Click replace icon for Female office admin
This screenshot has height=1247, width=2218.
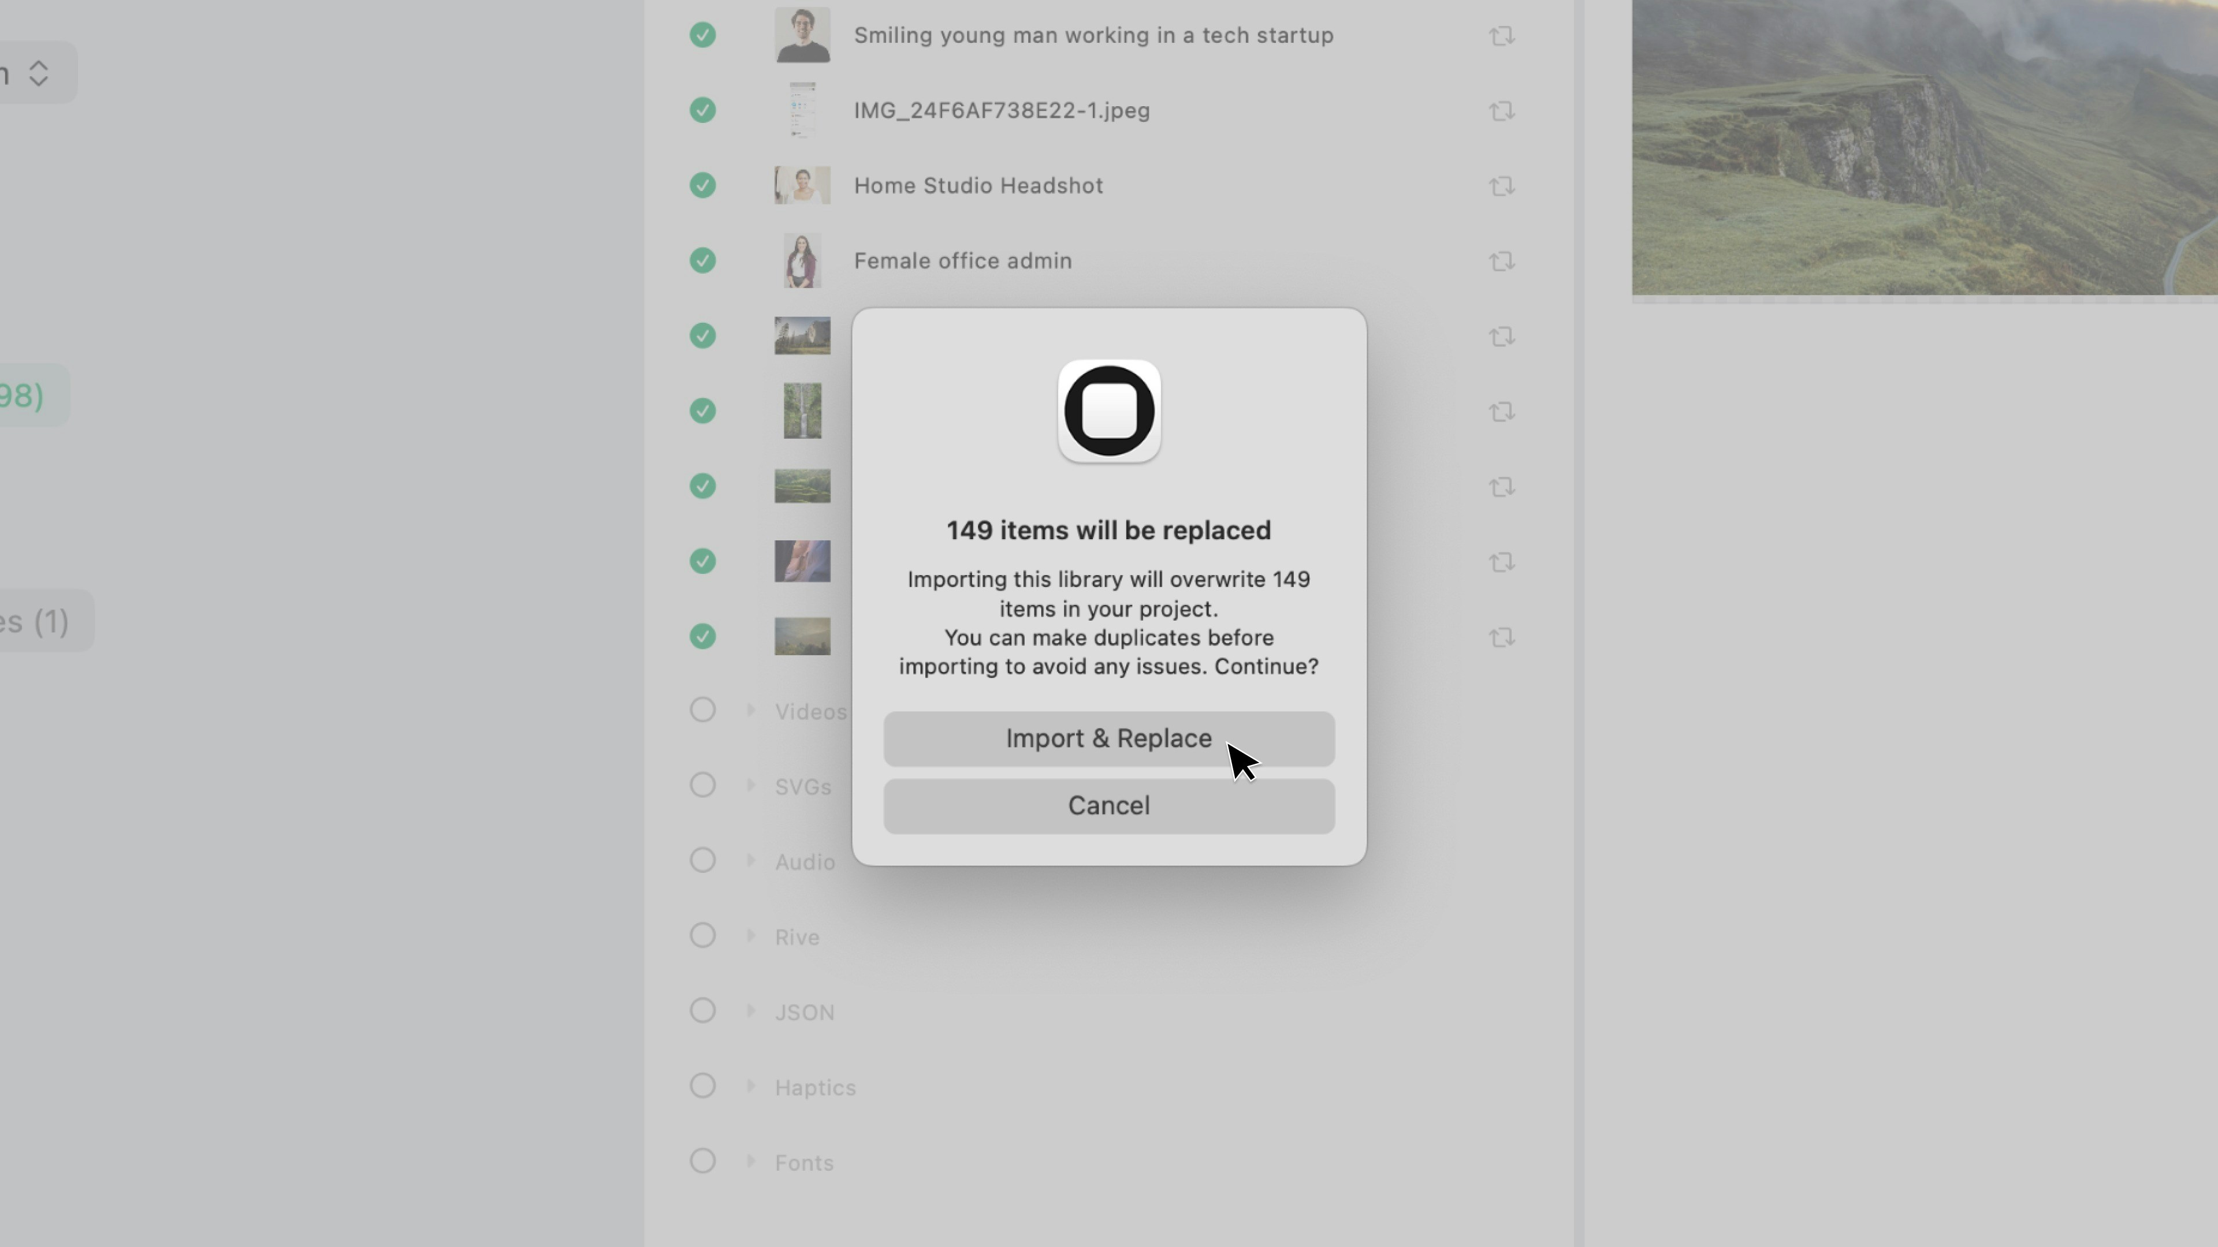coord(1501,261)
